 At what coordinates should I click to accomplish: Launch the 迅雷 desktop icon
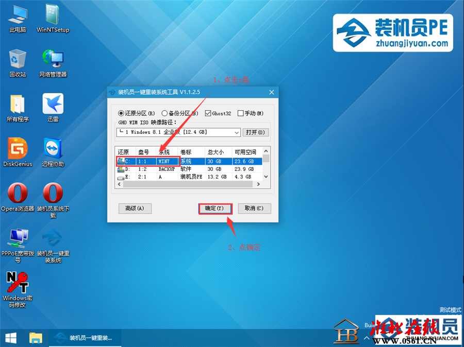pos(53,108)
